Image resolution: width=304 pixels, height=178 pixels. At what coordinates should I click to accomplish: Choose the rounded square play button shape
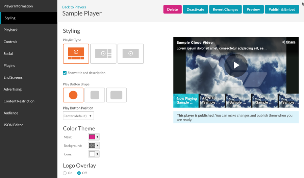(x=95, y=95)
